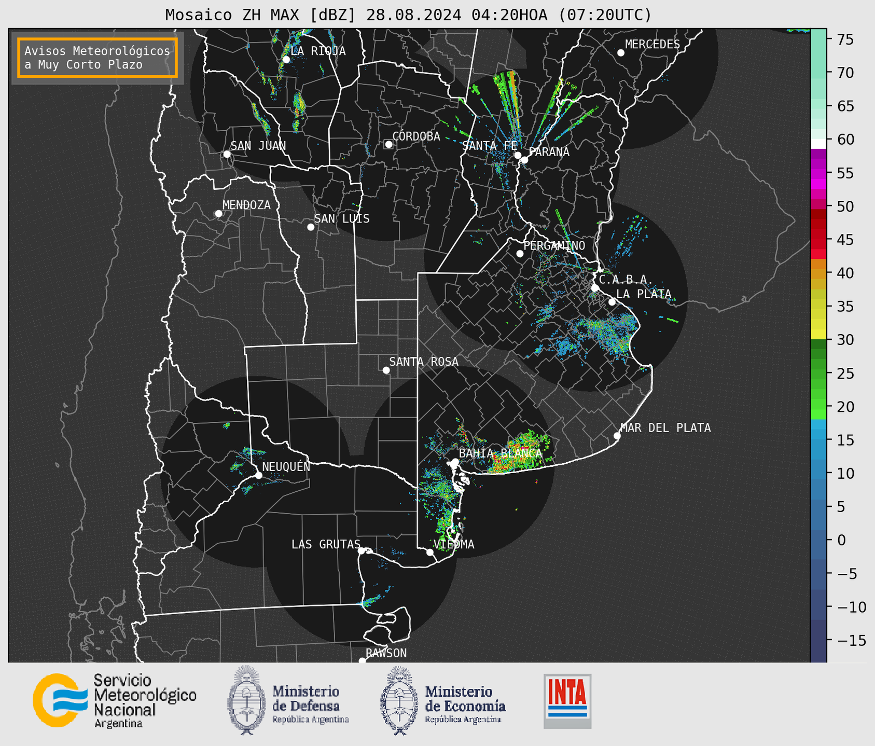Click the PARANÁ city marker dot
This screenshot has height=746, width=875.
[x=524, y=160]
